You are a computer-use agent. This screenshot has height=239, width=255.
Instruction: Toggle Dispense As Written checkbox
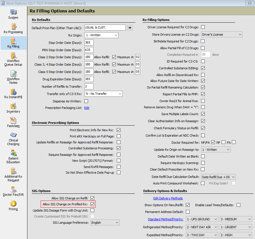(x=86, y=101)
